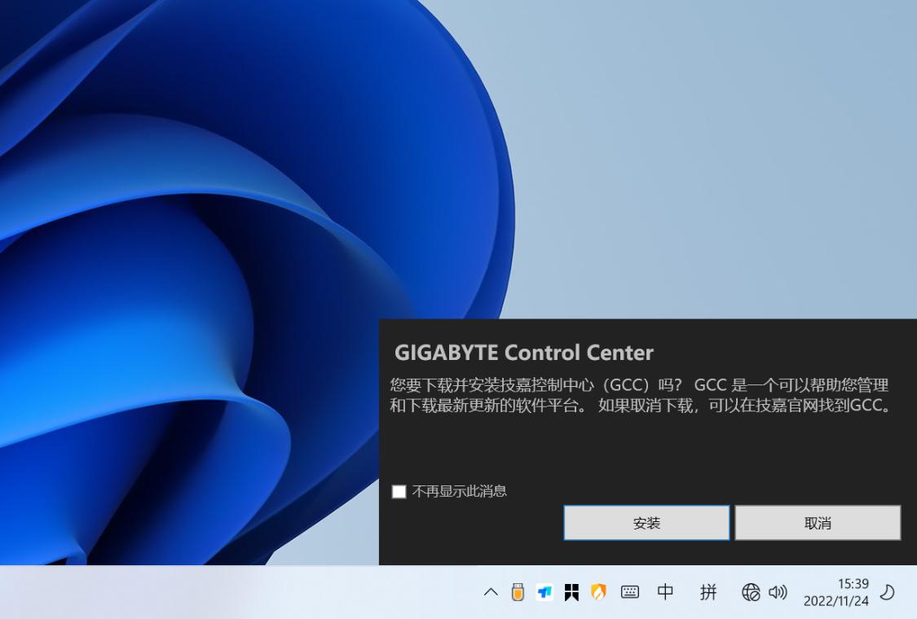Show hidden tray icons chevron

pyautogui.click(x=491, y=592)
